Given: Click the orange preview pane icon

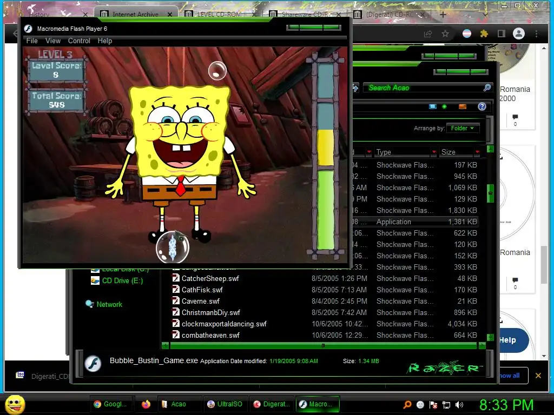Looking at the screenshot, I should [x=462, y=106].
